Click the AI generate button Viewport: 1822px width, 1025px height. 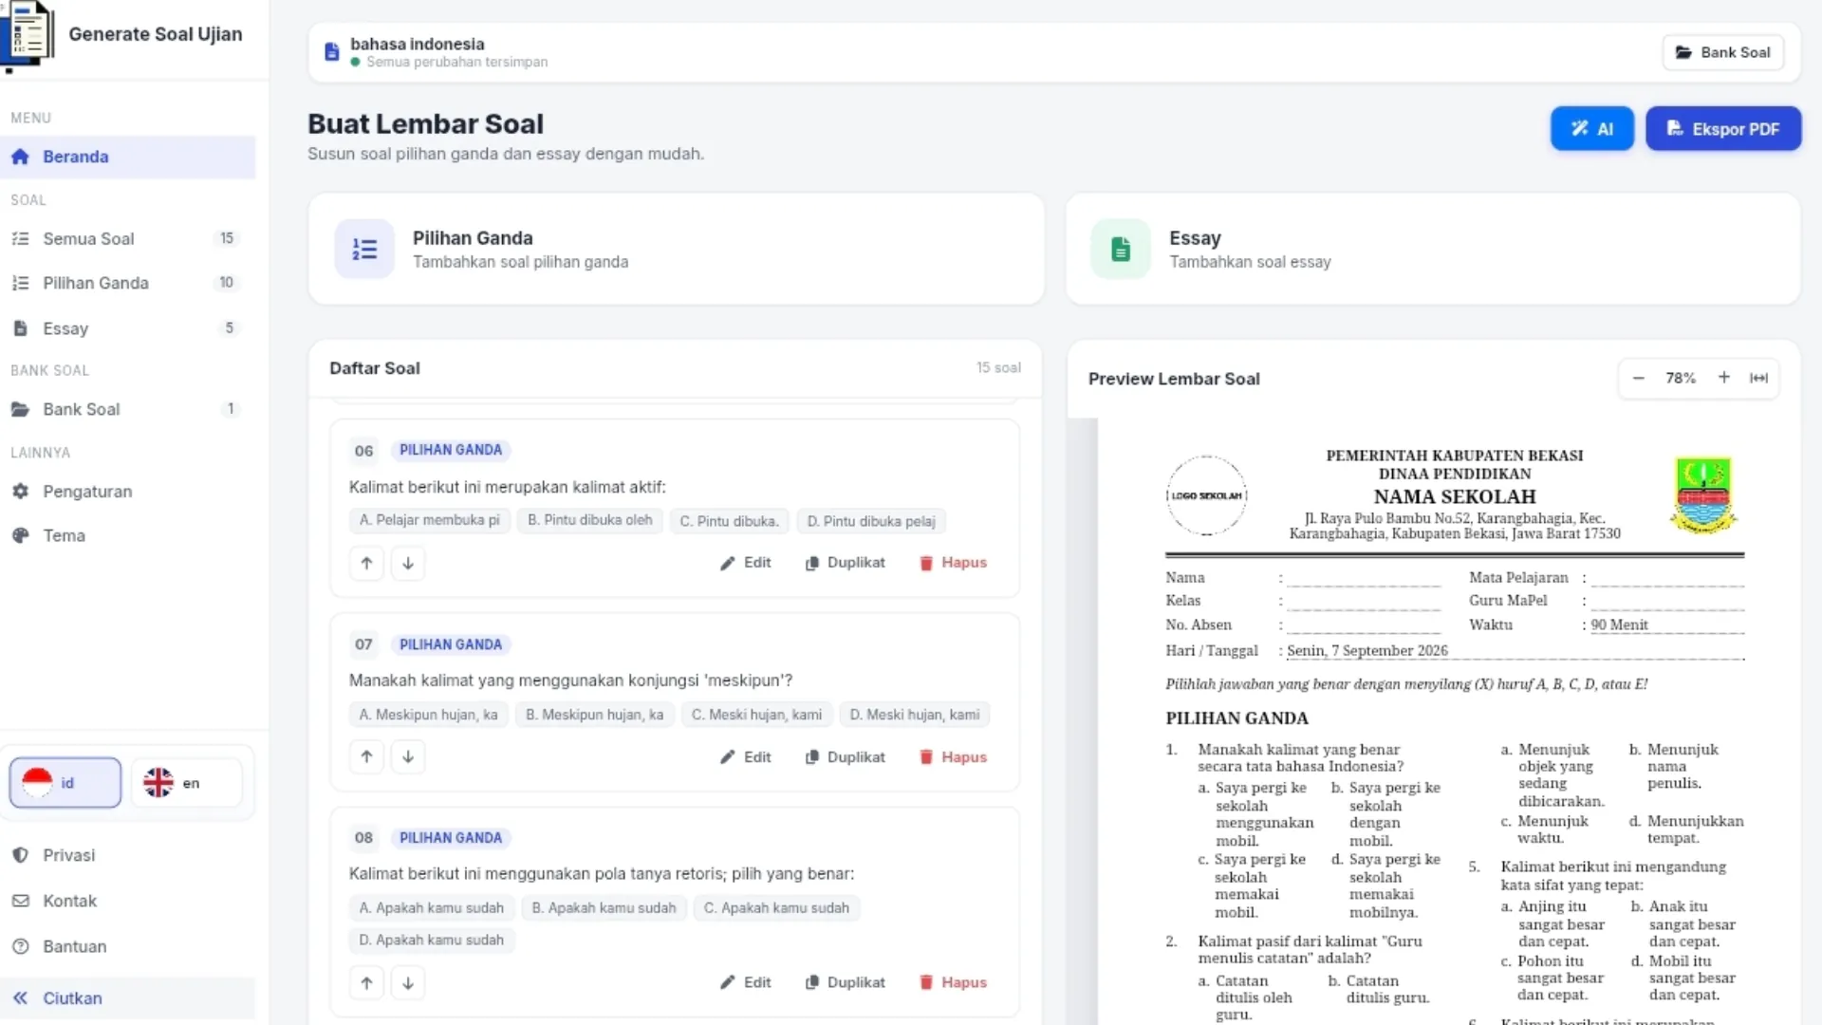[x=1592, y=129]
